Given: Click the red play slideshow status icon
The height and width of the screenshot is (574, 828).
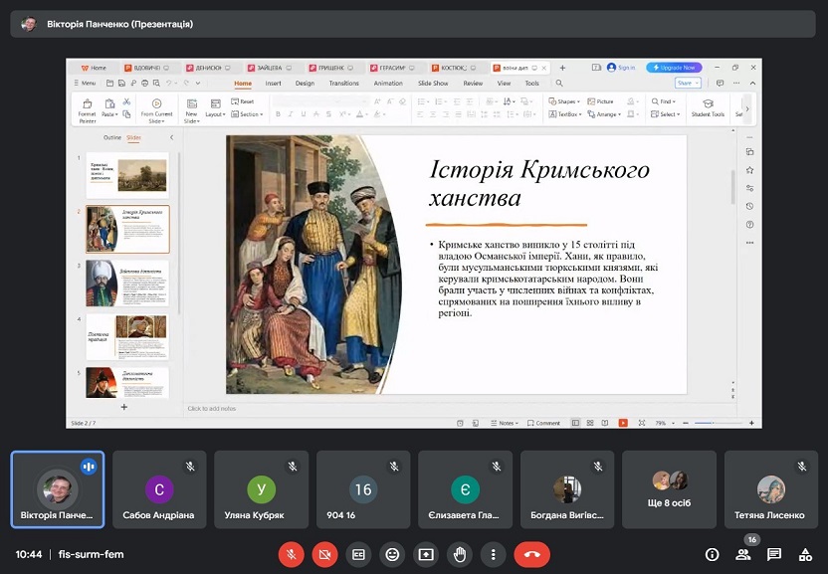Looking at the screenshot, I should click(x=623, y=423).
